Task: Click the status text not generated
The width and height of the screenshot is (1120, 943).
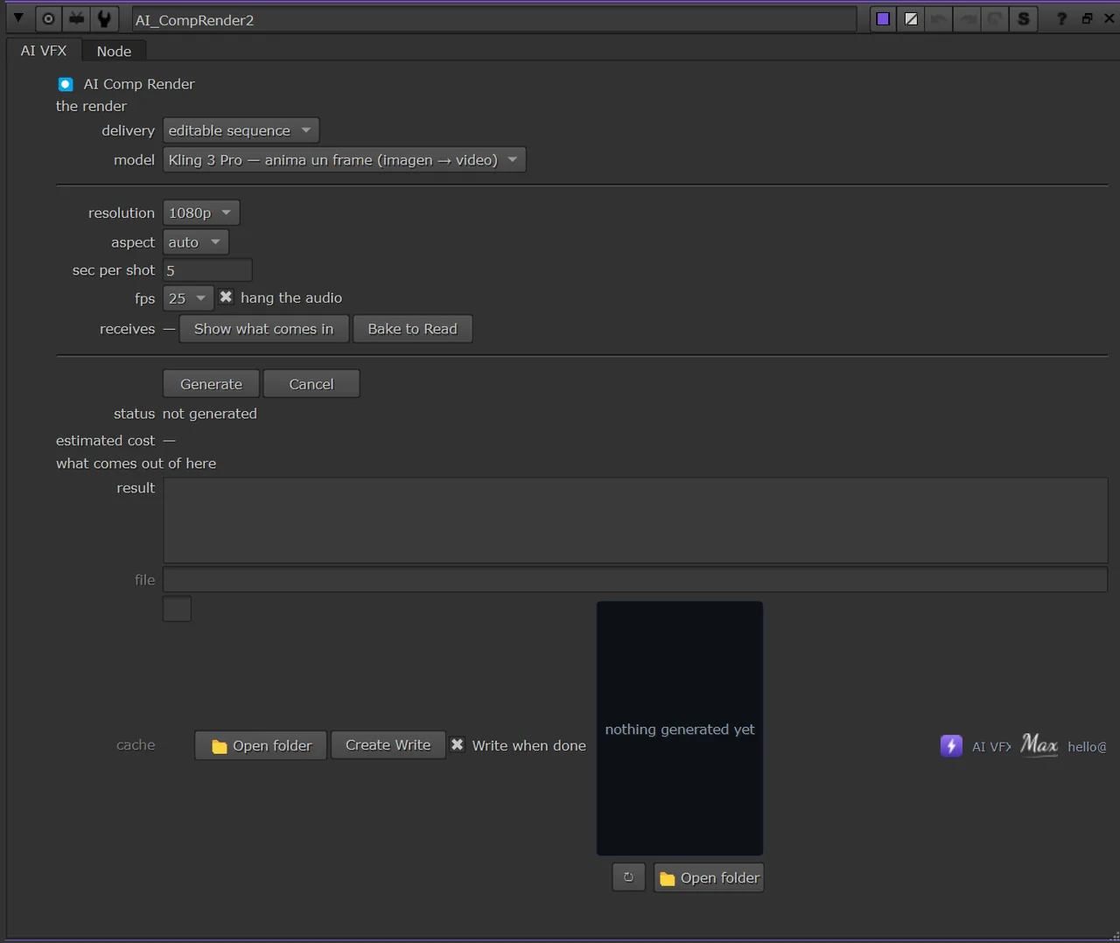Action: [x=210, y=414]
